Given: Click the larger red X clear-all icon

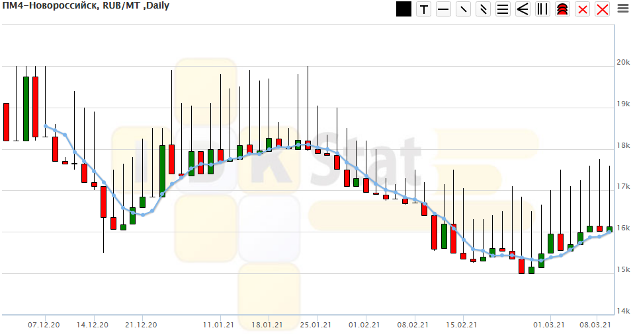Looking at the screenshot, I should tap(603, 9).
